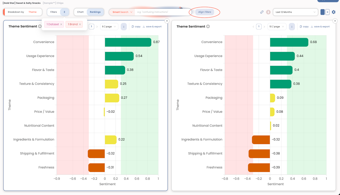Click sort arrow in right panel

click(292, 27)
